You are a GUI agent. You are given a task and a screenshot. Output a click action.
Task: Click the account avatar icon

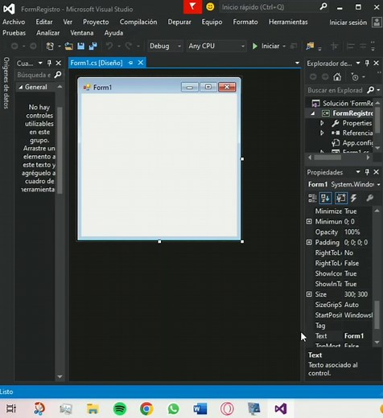tap(377, 23)
